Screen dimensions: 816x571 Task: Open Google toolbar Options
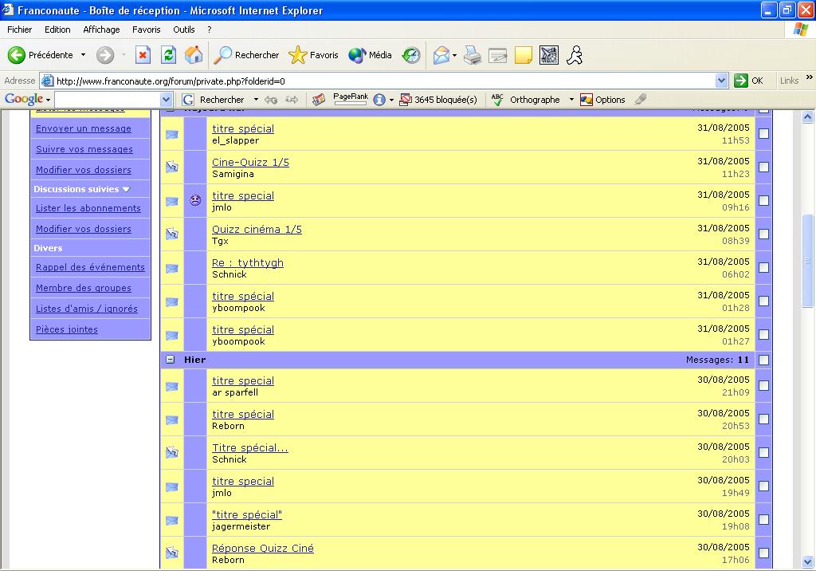[x=602, y=100]
